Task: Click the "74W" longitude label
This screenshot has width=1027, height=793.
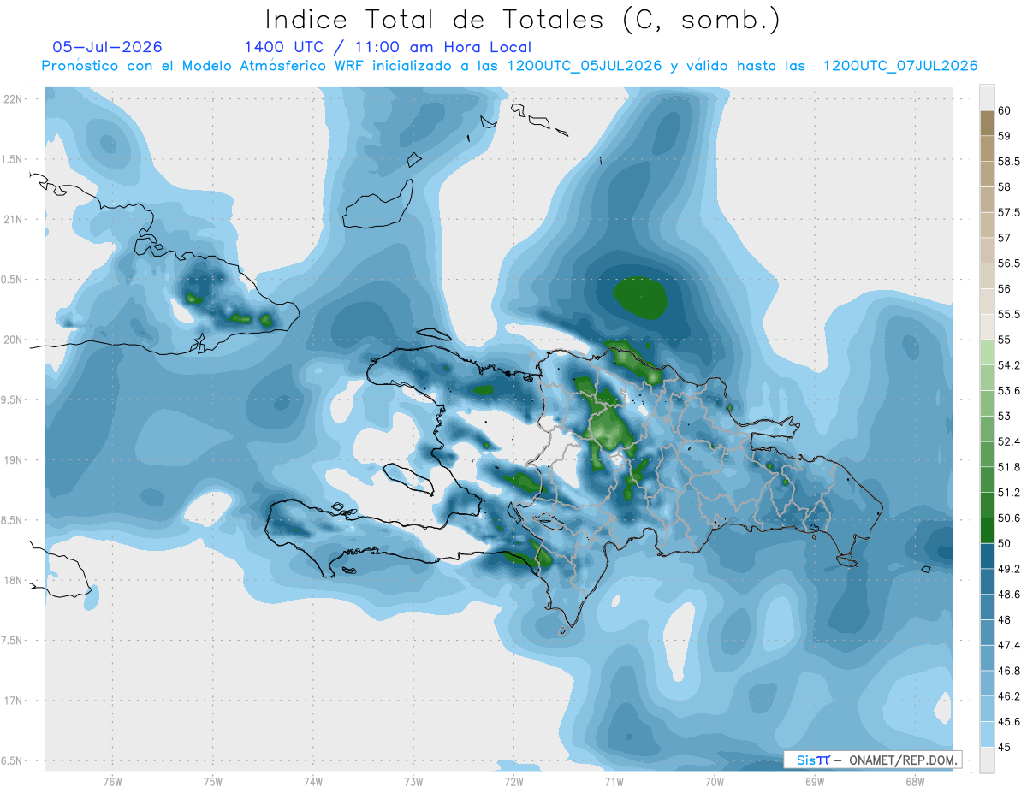Action: [x=312, y=781]
